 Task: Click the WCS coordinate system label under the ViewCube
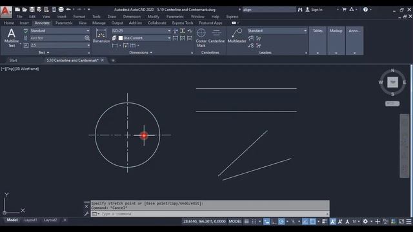coord(392,104)
